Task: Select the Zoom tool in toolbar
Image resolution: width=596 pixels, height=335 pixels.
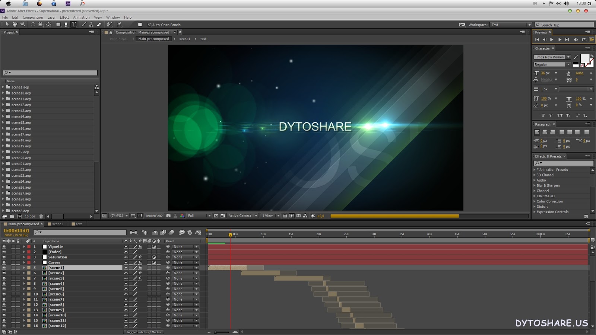Action: click(x=23, y=25)
